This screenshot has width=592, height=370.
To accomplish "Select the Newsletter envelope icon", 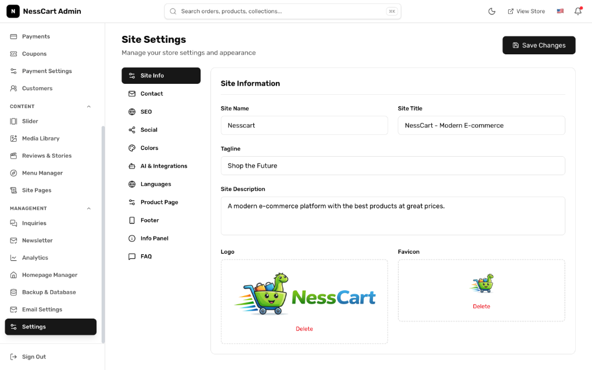I will pyautogui.click(x=13, y=240).
